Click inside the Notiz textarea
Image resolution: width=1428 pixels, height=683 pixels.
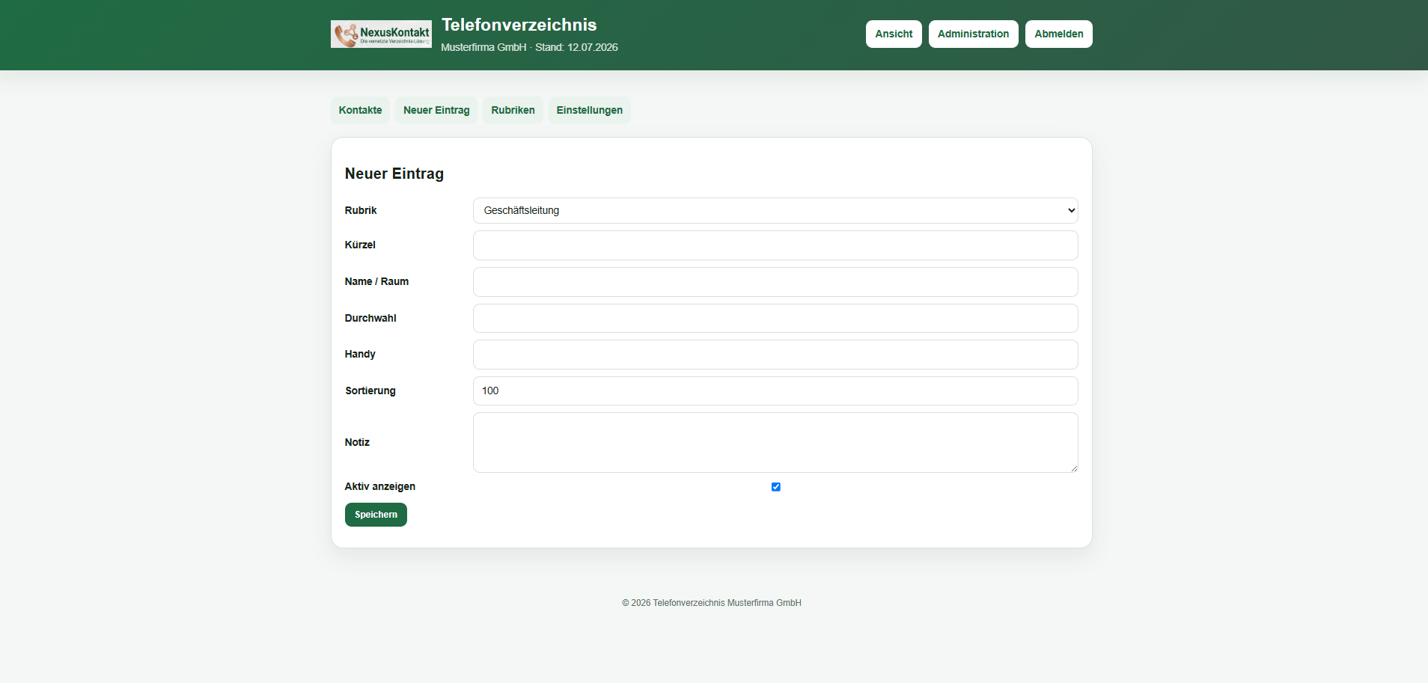pos(775,442)
